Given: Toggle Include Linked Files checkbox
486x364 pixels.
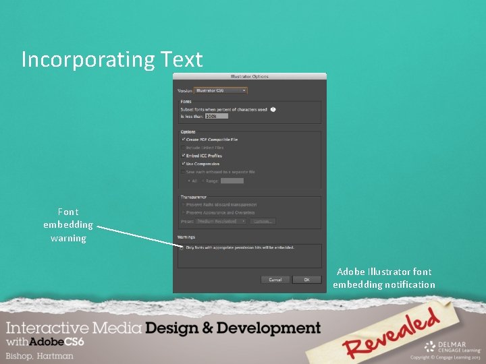Looking at the screenshot, I should (x=183, y=148).
